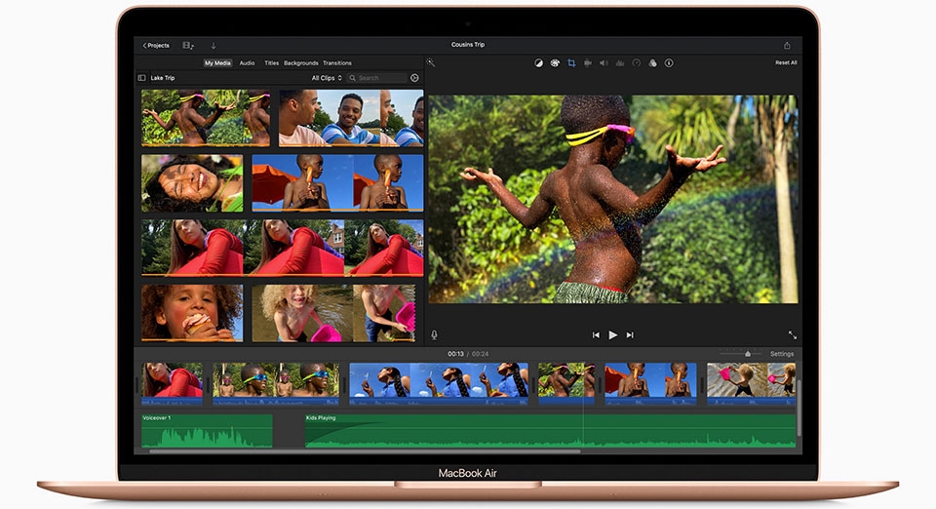Select first timeline clip of girl in red
The height and width of the screenshot is (509, 936).
point(172,383)
